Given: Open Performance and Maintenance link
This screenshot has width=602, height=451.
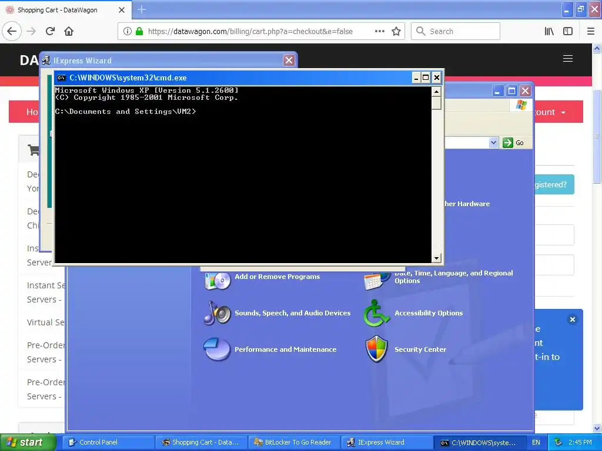Looking at the screenshot, I should point(285,349).
